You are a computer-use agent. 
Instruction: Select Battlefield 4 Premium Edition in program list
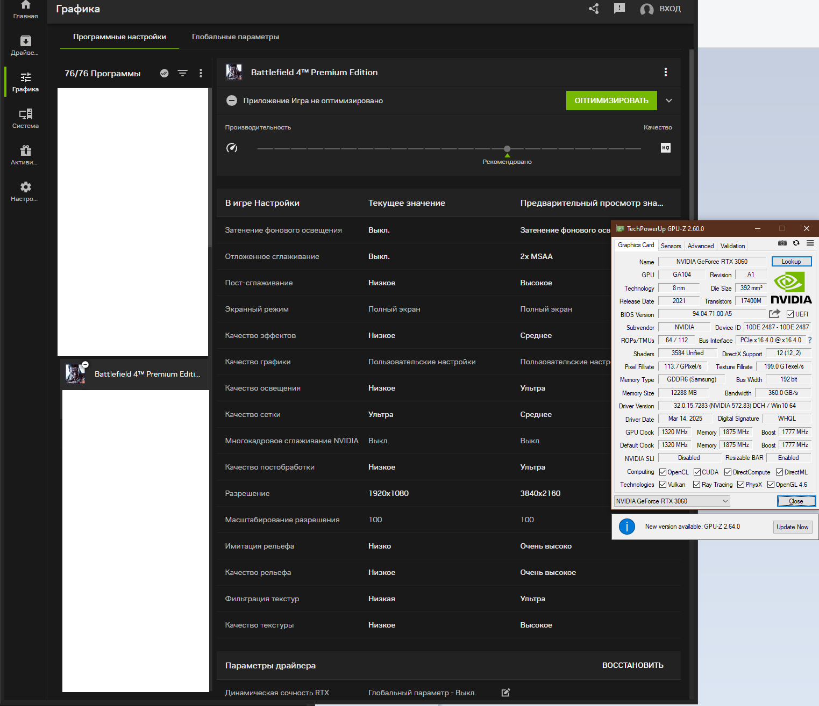[x=134, y=373]
